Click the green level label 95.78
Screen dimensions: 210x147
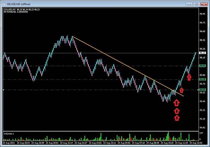[202, 80]
